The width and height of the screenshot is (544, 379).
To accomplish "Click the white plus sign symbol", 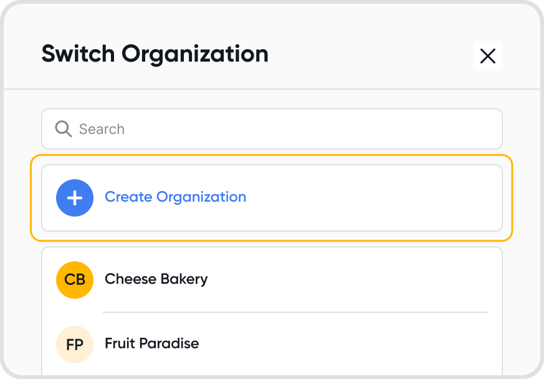I will point(75,198).
